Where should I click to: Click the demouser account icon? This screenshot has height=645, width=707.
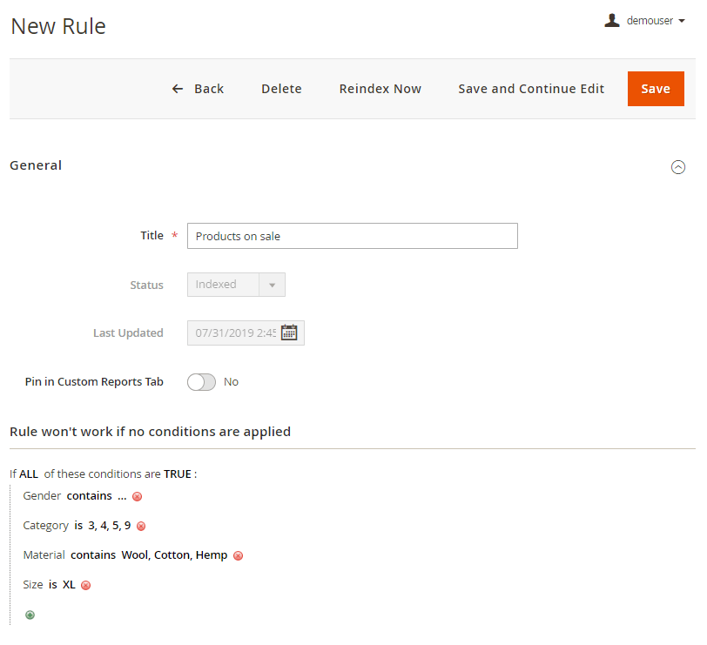coord(612,20)
